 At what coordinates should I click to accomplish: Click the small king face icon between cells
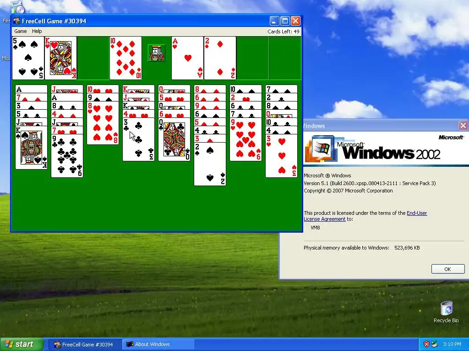157,53
